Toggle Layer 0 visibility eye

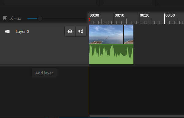pos(70,31)
